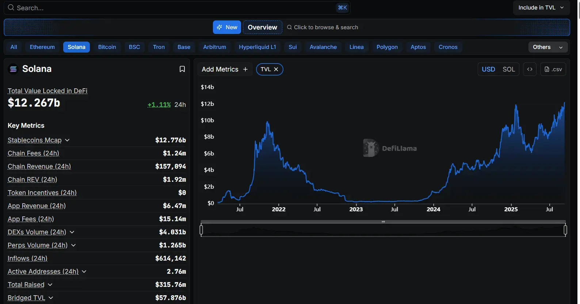Click the 2025 label on chart axis

point(511,209)
